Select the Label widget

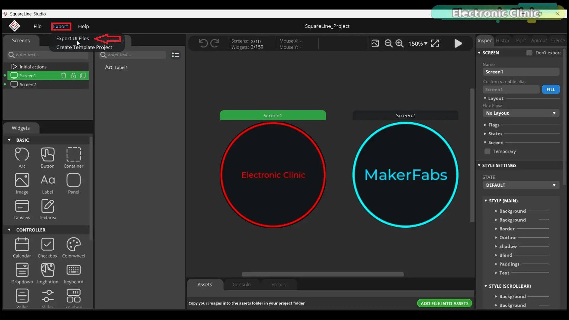tap(47, 184)
